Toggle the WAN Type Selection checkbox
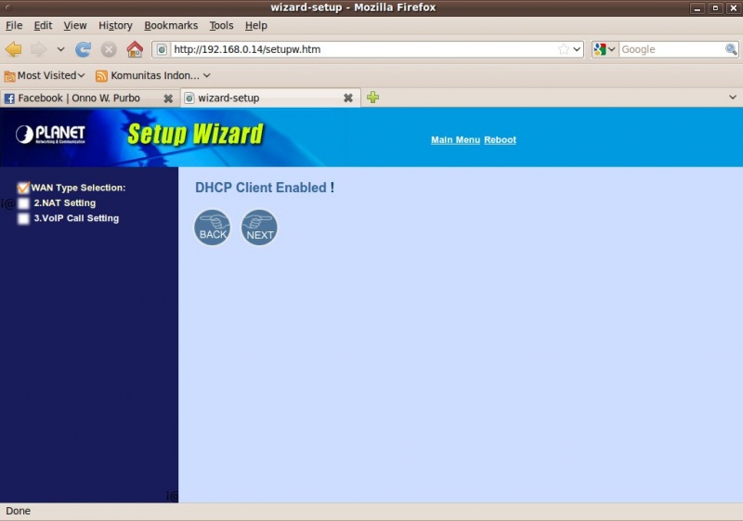Viewport: 743px width, 521px height. tap(23, 188)
